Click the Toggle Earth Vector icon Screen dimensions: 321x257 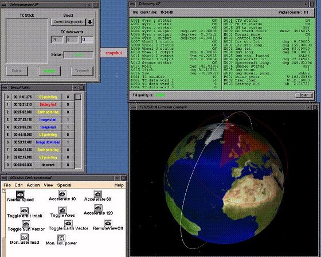click(x=68, y=223)
